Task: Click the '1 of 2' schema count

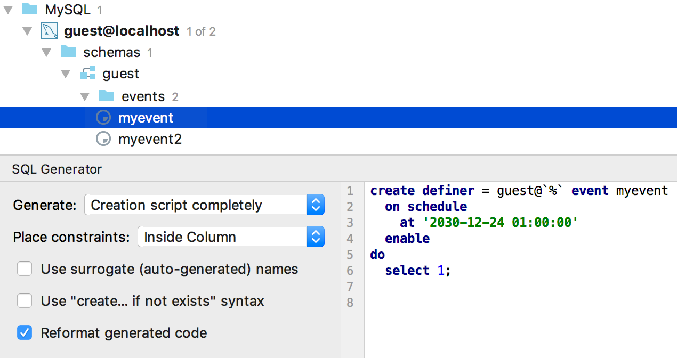Action: pos(201,31)
